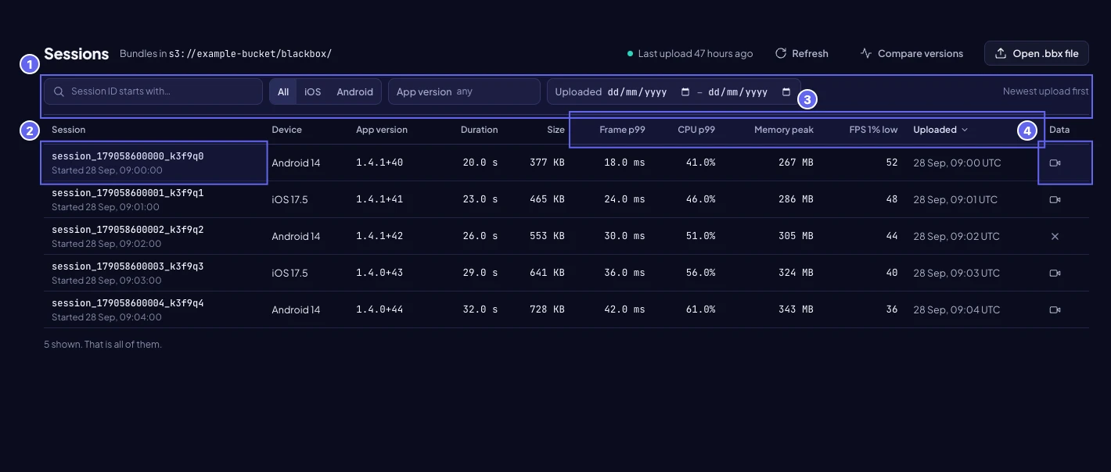This screenshot has width=1111, height=472.
Task: Click the Newest upload first label
Action: [x=1045, y=91]
